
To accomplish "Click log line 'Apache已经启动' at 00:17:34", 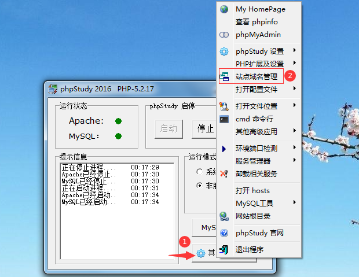I will 111,195.
